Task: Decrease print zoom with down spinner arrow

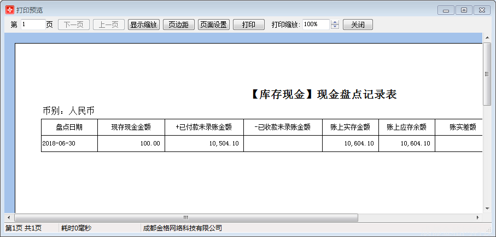Action: point(335,27)
